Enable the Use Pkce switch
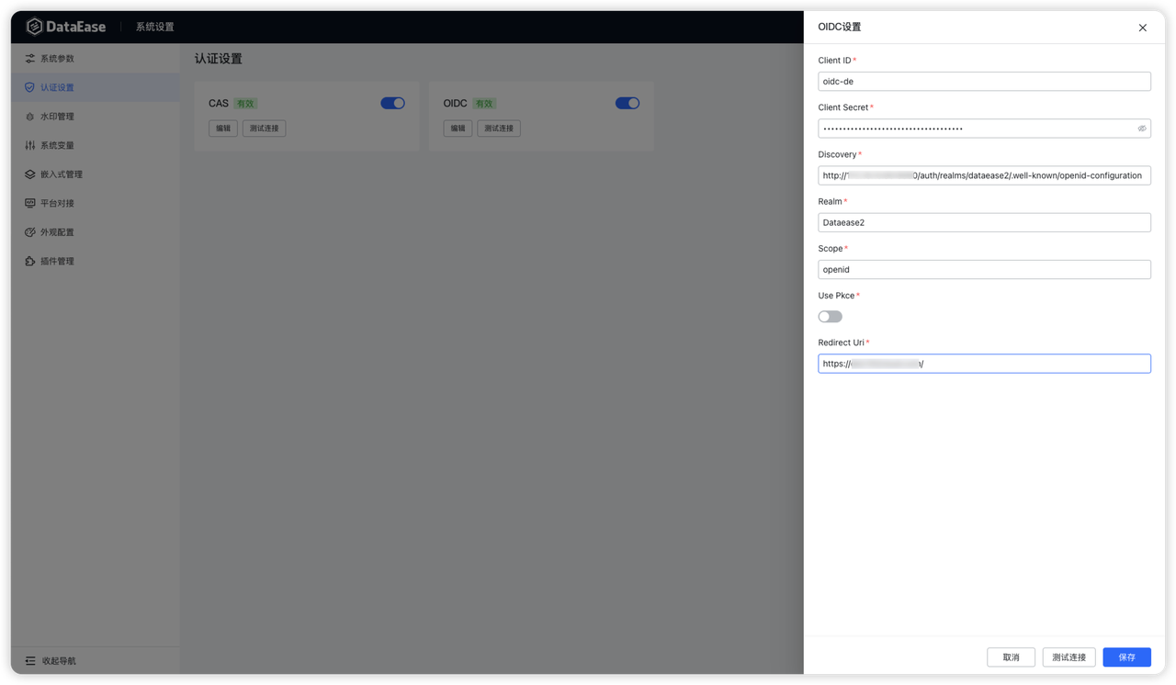1176x685 pixels. (830, 317)
